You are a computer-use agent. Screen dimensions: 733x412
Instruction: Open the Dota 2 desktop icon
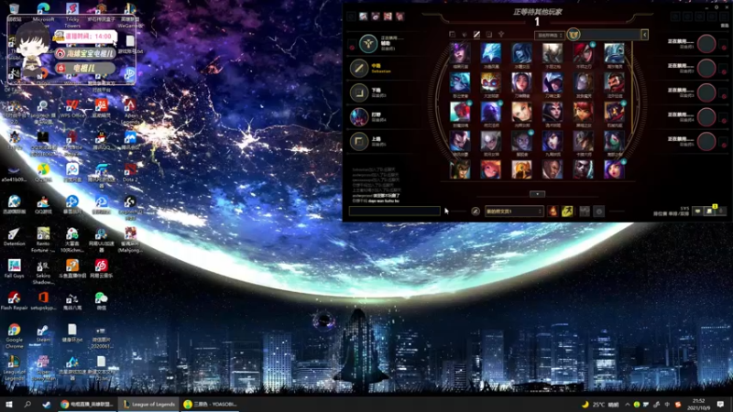point(130,172)
